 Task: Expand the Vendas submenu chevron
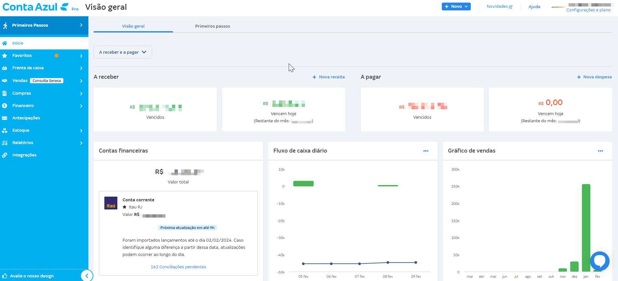click(81, 81)
